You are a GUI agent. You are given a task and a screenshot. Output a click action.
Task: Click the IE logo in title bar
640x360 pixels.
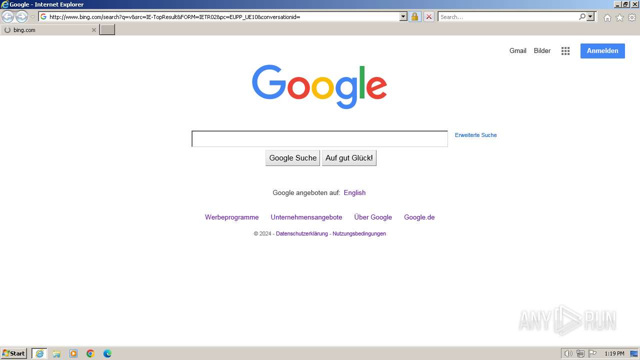click(5, 4)
